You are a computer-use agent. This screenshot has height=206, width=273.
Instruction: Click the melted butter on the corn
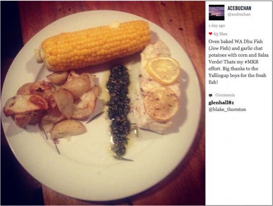[114, 25]
